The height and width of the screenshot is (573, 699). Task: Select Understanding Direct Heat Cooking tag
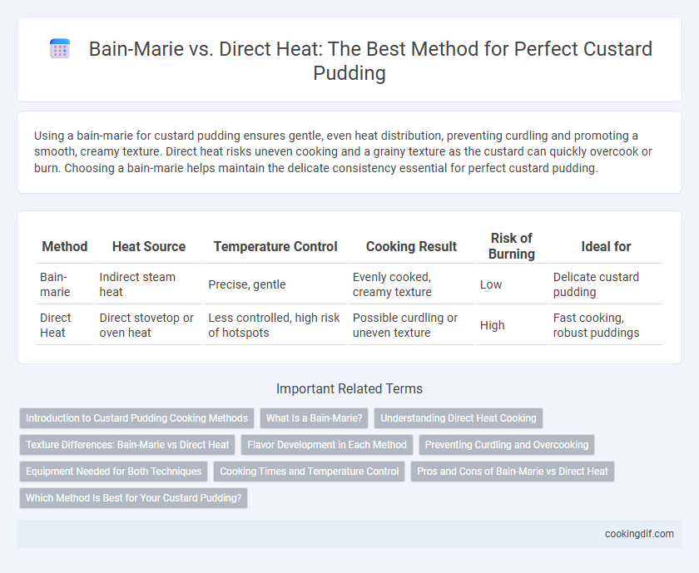click(459, 418)
